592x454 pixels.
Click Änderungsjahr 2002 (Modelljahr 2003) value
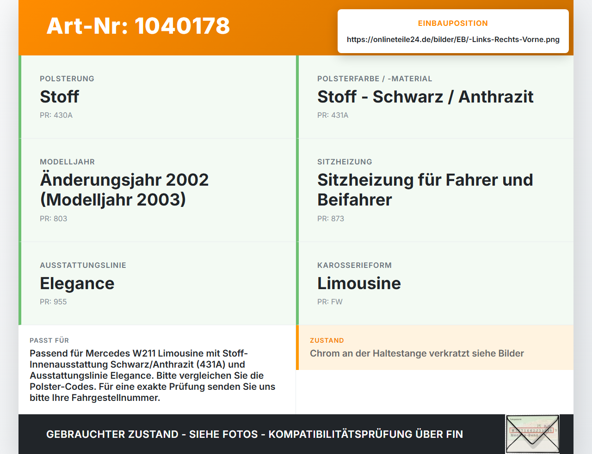click(x=124, y=189)
